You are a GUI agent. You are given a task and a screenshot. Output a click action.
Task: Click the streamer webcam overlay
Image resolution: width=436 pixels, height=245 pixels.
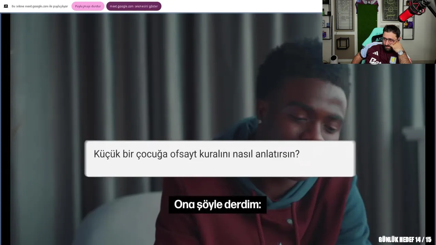click(379, 32)
